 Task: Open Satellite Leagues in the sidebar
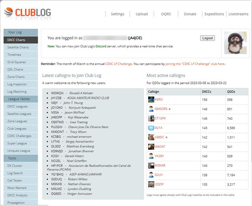(21, 114)
